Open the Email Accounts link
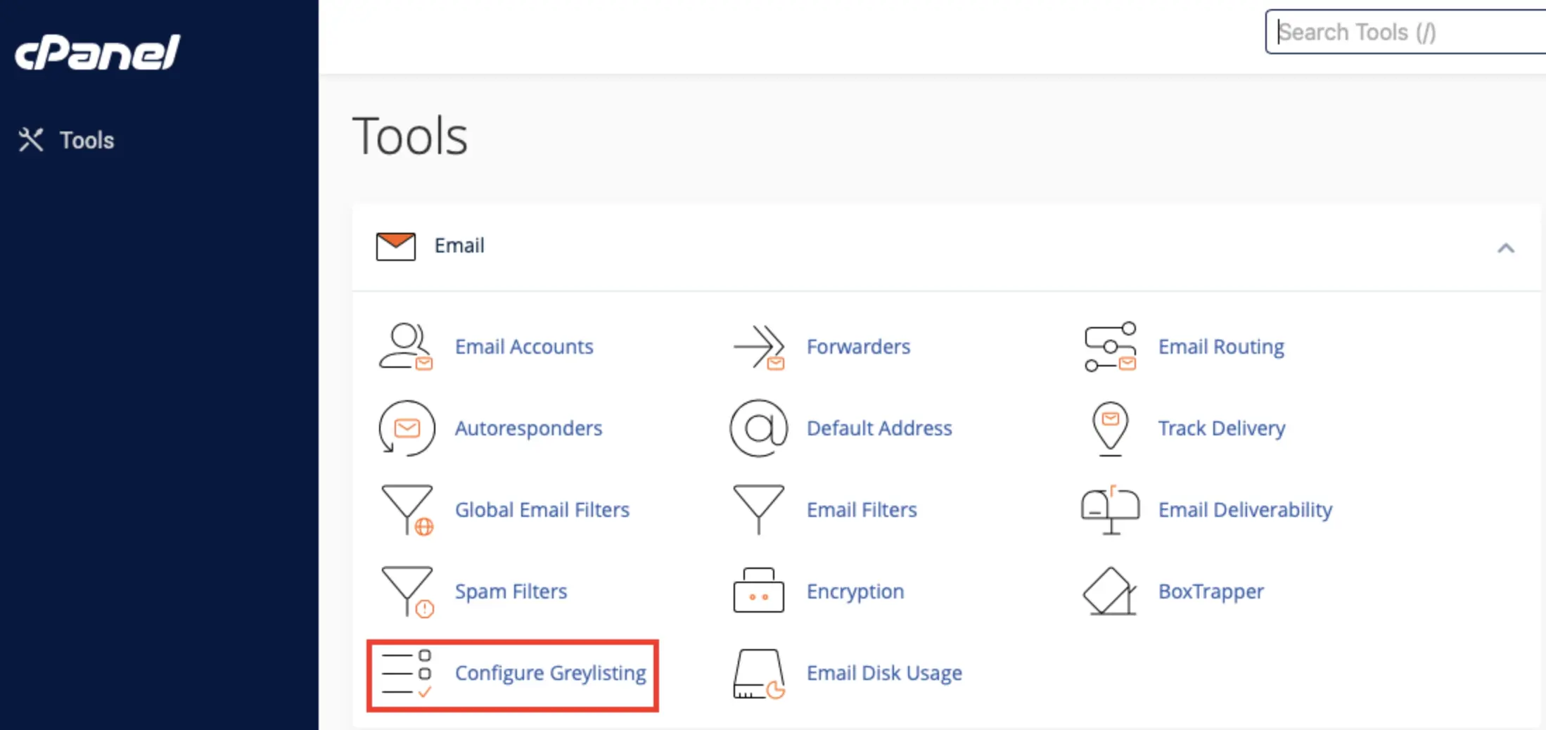The height and width of the screenshot is (730, 1546). tap(524, 347)
